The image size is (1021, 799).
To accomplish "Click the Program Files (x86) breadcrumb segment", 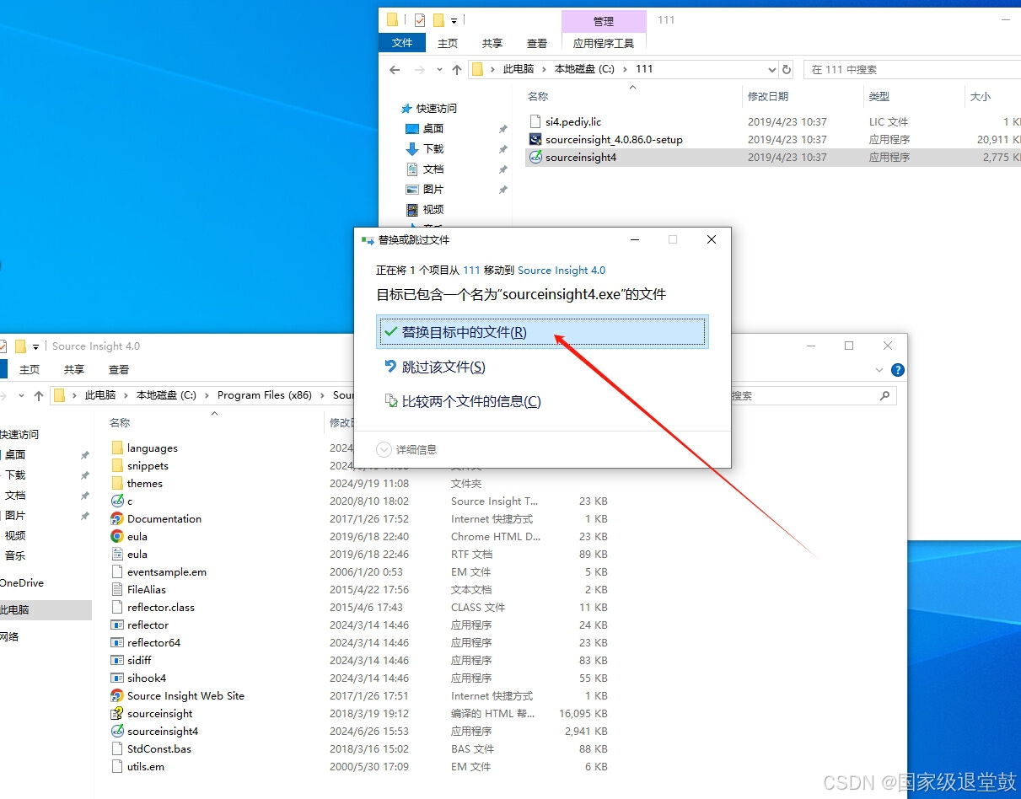I will click(265, 395).
